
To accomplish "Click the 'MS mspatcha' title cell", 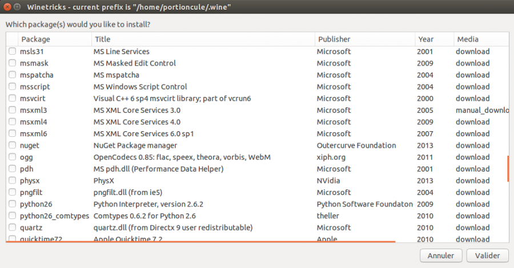I will coord(116,75).
